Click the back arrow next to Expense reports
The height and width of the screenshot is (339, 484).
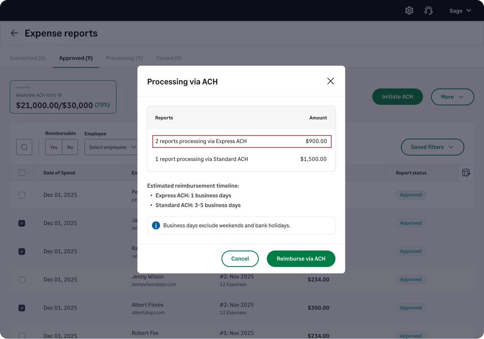point(14,33)
